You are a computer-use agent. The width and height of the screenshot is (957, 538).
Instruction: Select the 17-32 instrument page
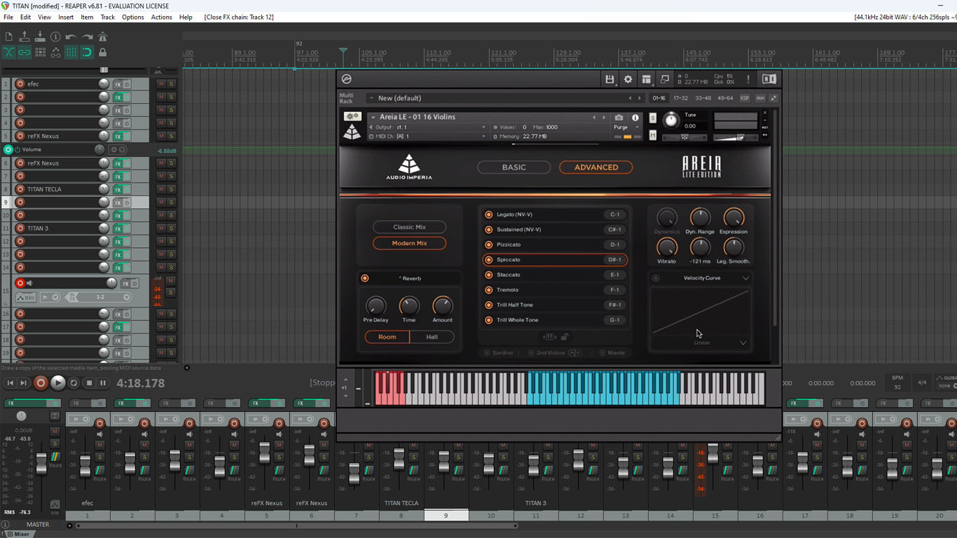pyautogui.click(x=680, y=98)
